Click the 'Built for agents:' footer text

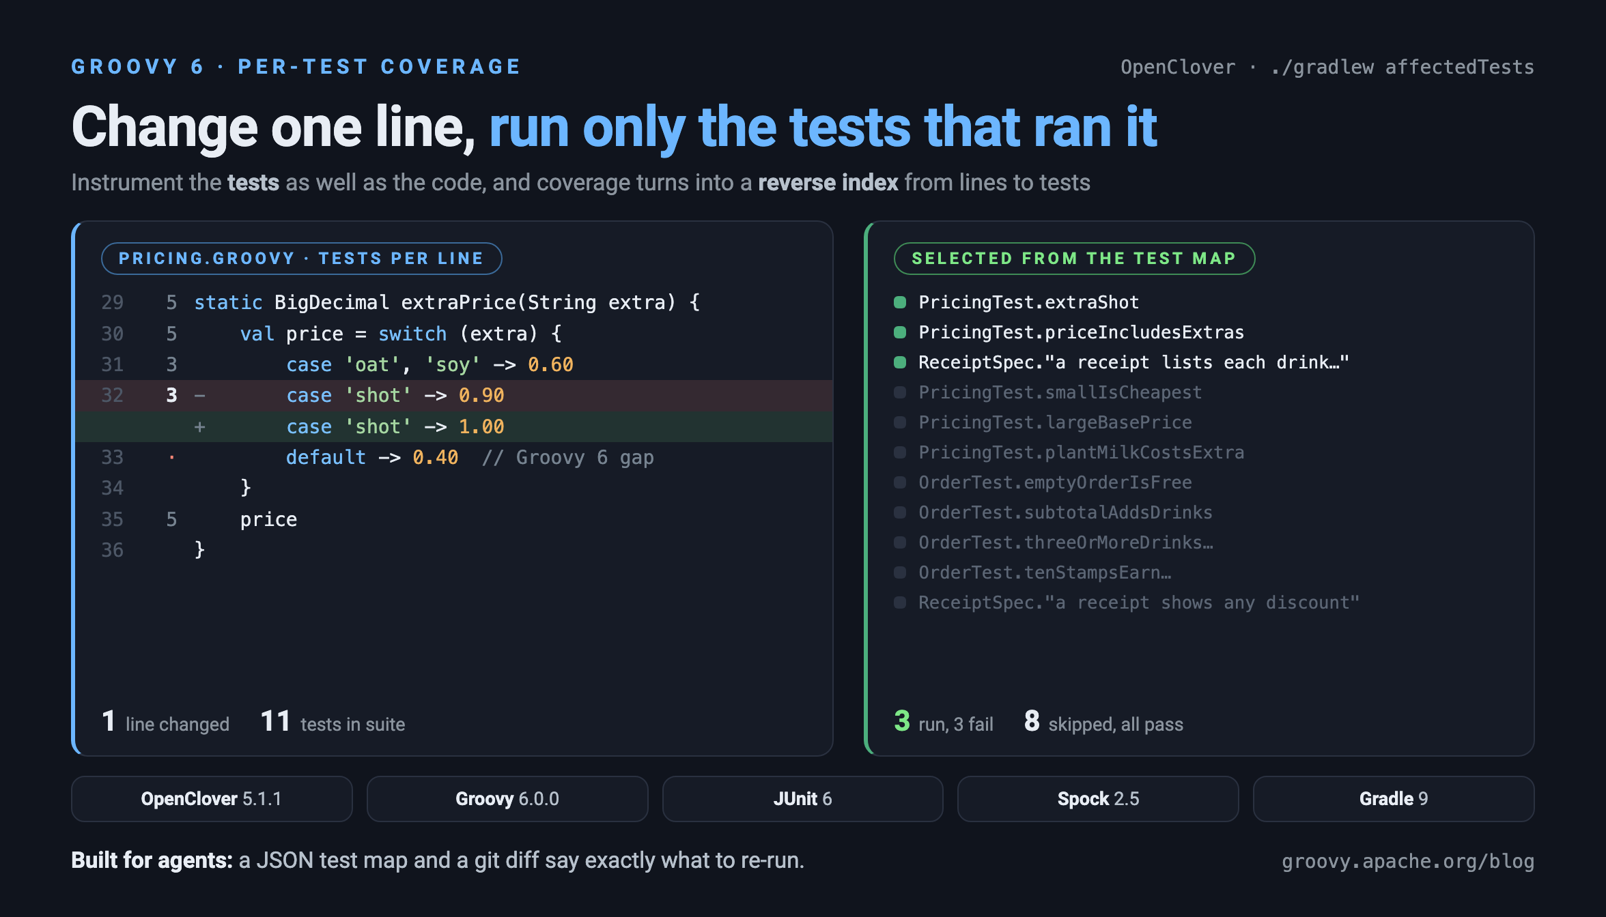[152, 860]
